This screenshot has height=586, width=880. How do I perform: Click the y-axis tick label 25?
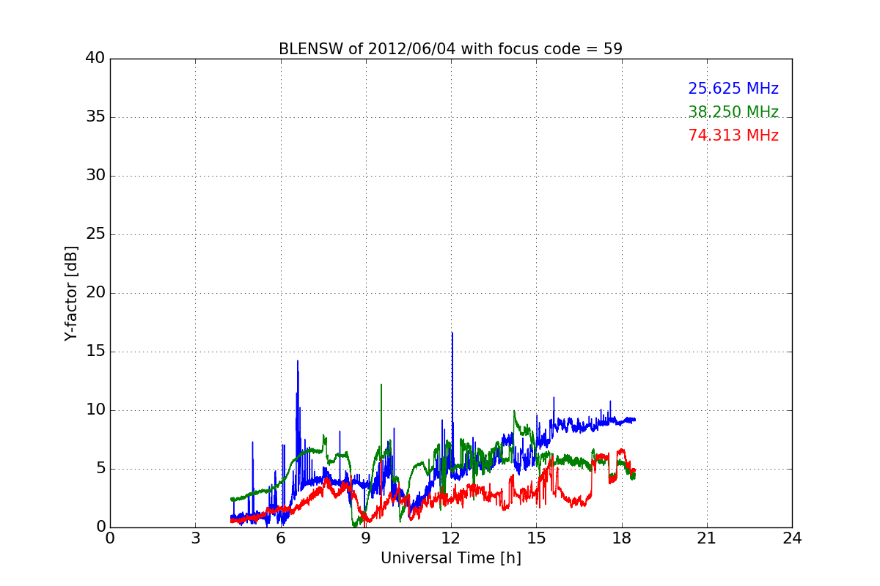point(95,234)
